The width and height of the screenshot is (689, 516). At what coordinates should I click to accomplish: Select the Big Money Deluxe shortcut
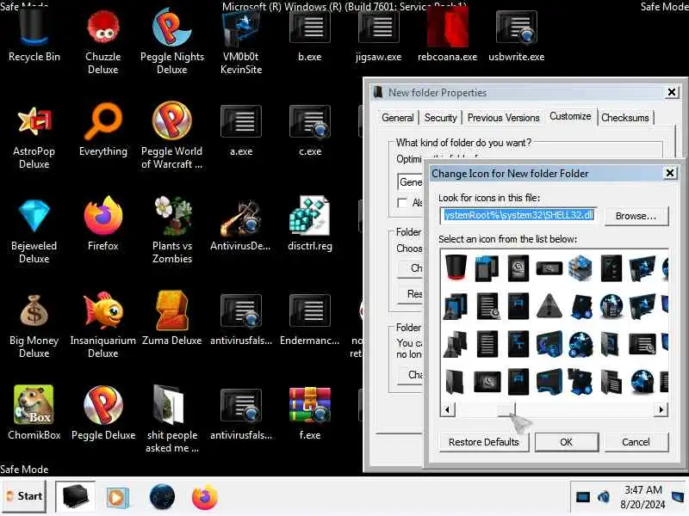click(x=34, y=326)
